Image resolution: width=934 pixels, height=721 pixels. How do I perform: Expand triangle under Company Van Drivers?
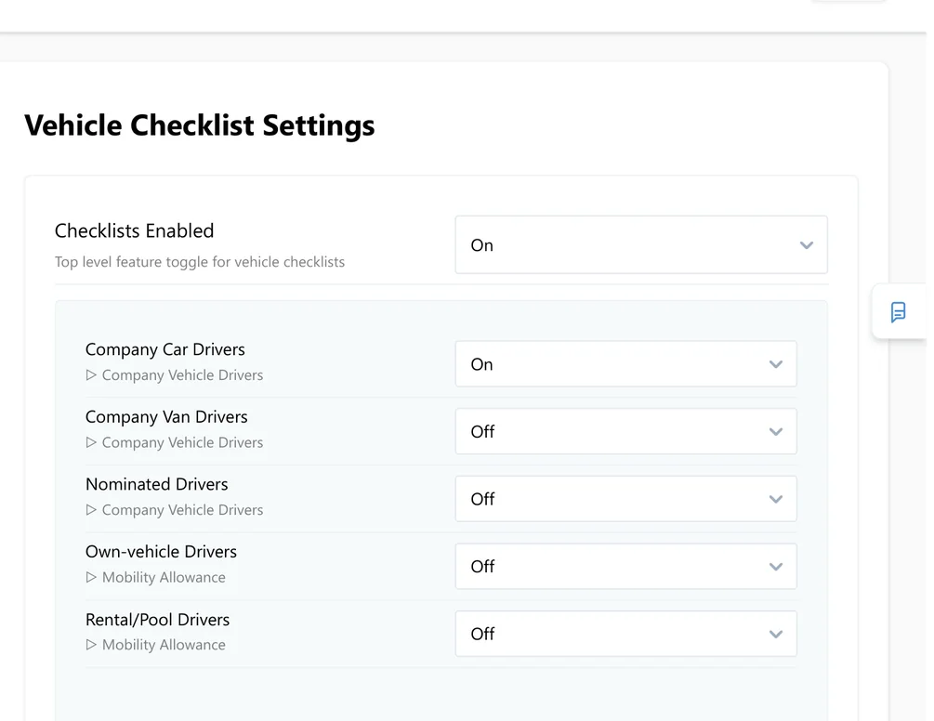pyautogui.click(x=91, y=442)
